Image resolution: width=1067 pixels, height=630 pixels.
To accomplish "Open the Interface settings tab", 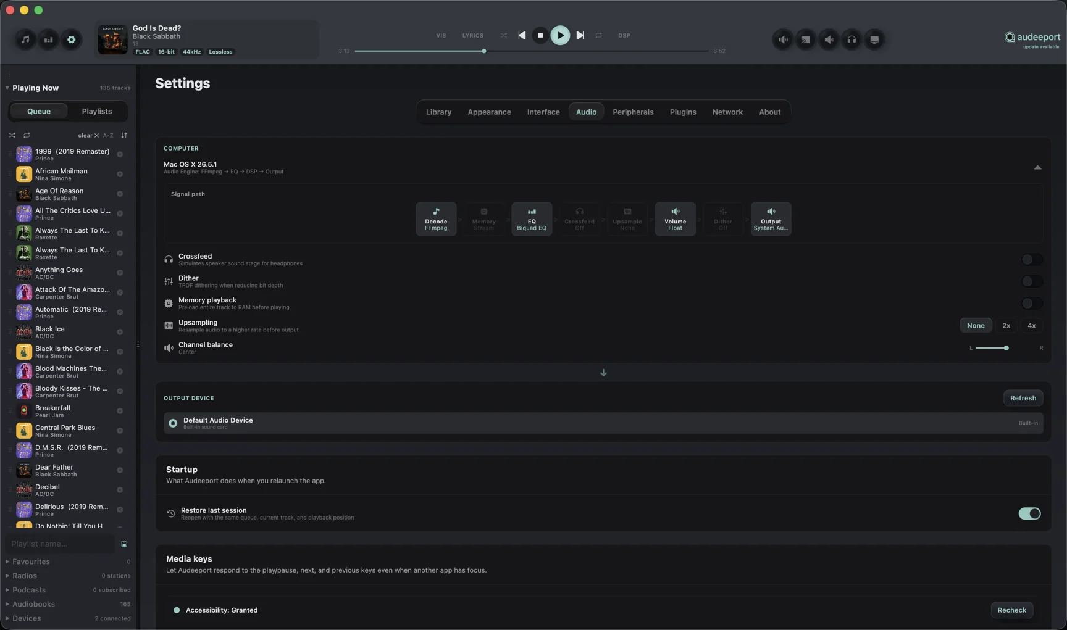I will 543,112.
